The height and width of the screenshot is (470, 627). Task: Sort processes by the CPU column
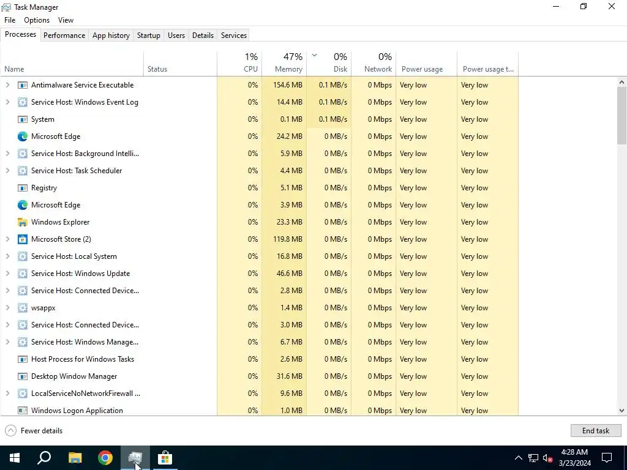(x=239, y=63)
